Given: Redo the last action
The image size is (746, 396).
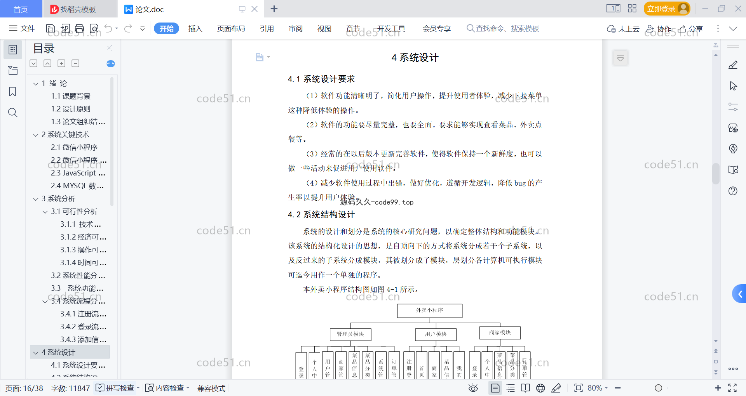Looking at the screenshot, I should 128,28.
